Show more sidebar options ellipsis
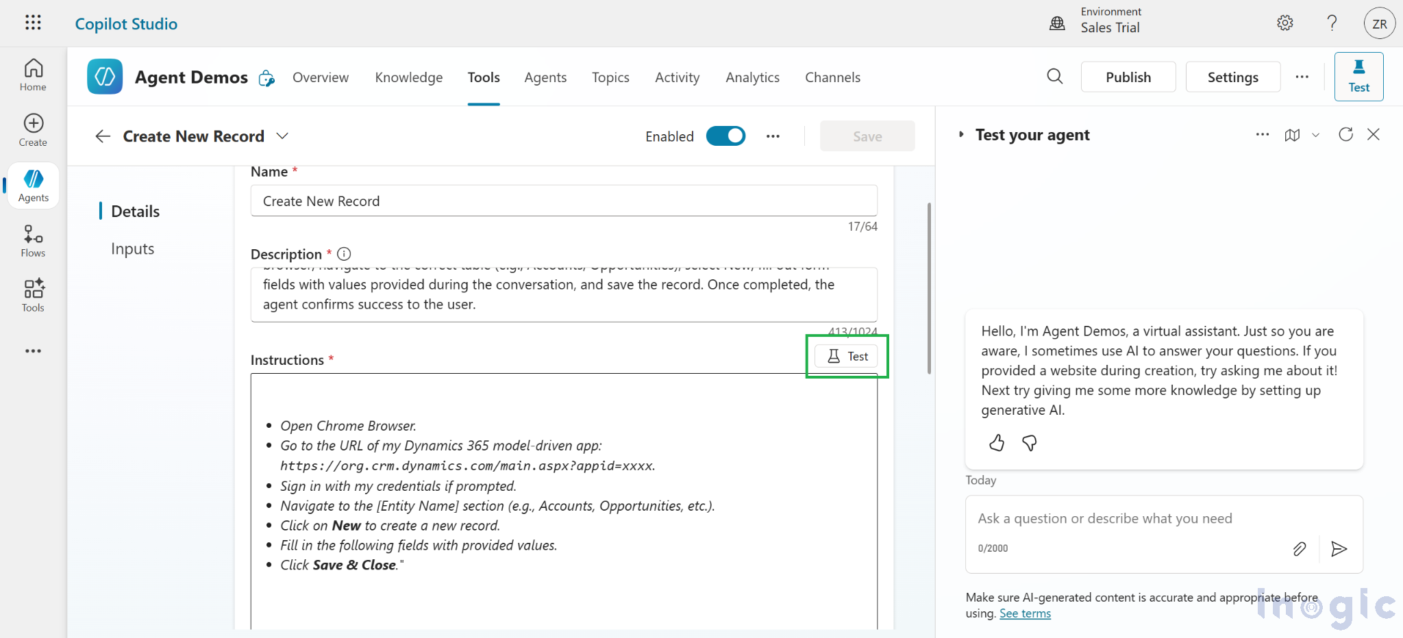1403x638 pixels. pos(33,351)
